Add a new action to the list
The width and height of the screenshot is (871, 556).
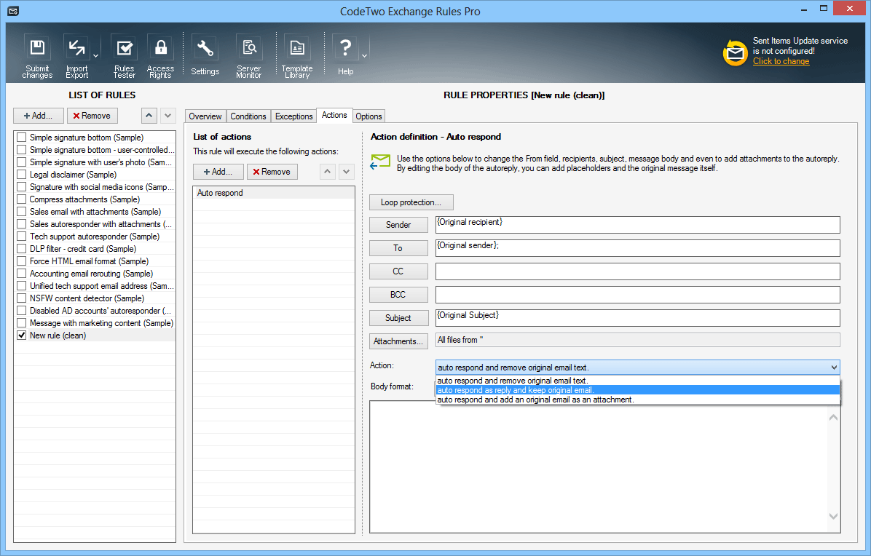pos(218,172)
